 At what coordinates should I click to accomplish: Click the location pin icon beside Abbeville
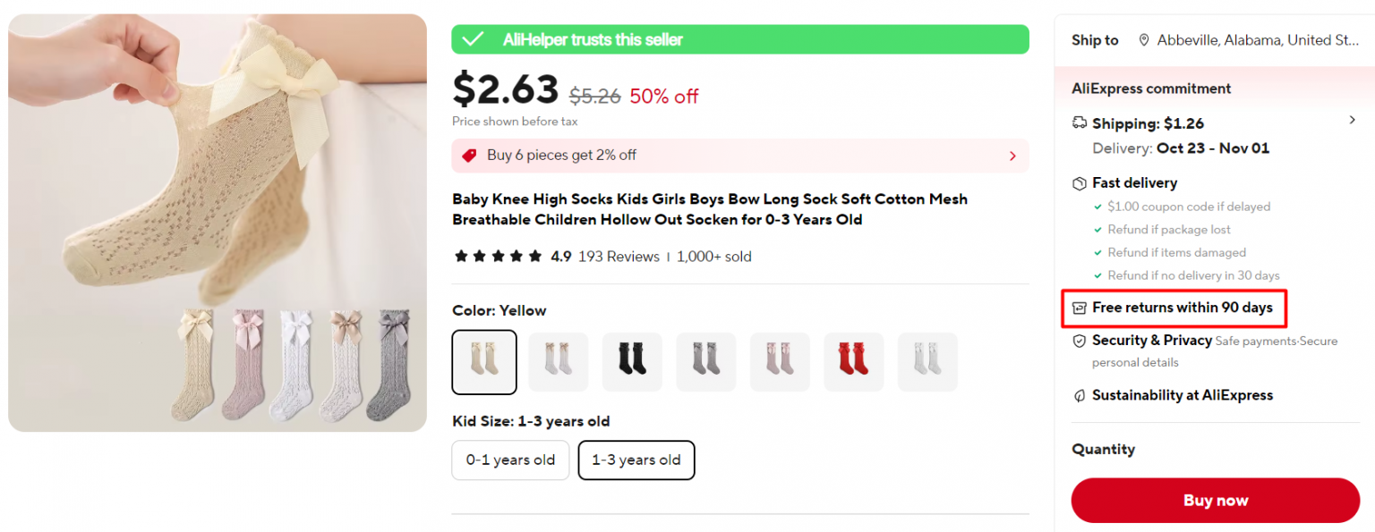point(1143,39)
